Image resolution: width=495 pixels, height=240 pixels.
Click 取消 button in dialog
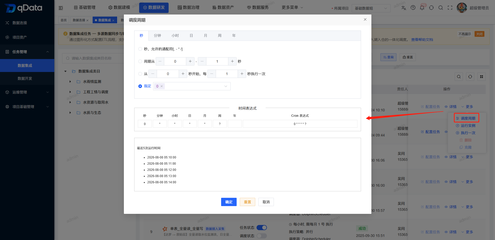tap(266, 202)
